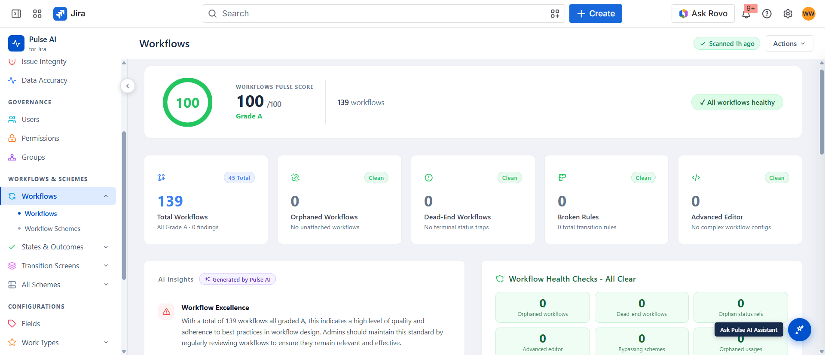Click the Dead-End Workflows alert icon
The width and height of the screenshot is (825, 355).
click(429, 178)
